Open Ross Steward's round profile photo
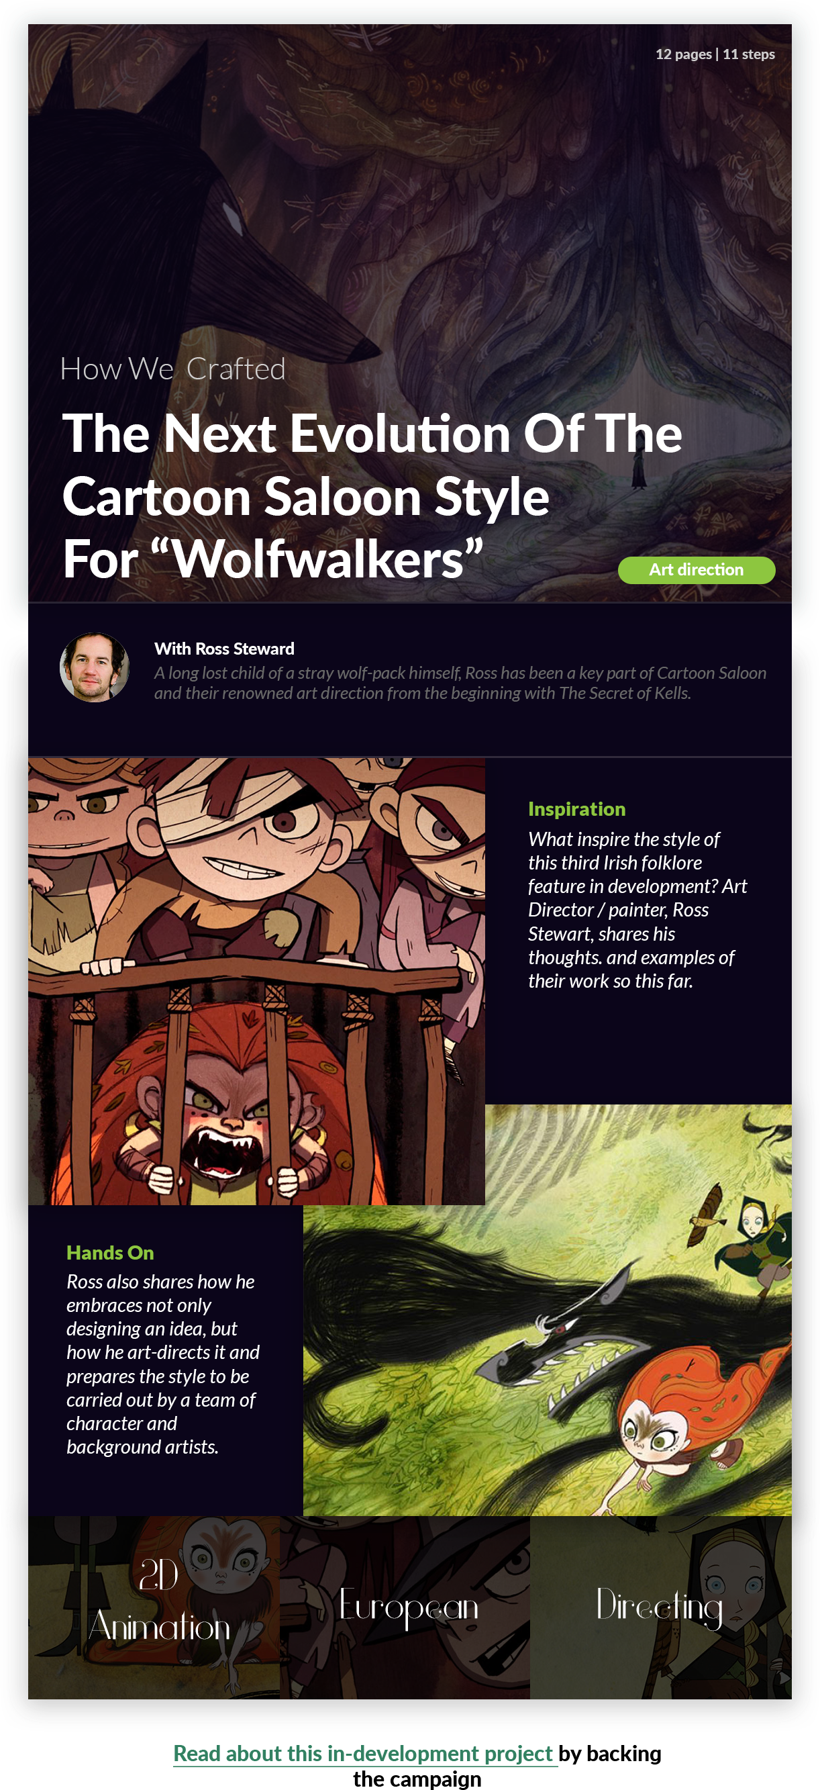820x1790 pixels. coord(95,667)
